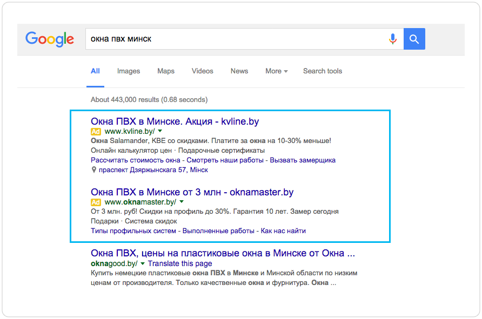
Task: Open the kvline.by ad title link
Action: click(175, 121)
